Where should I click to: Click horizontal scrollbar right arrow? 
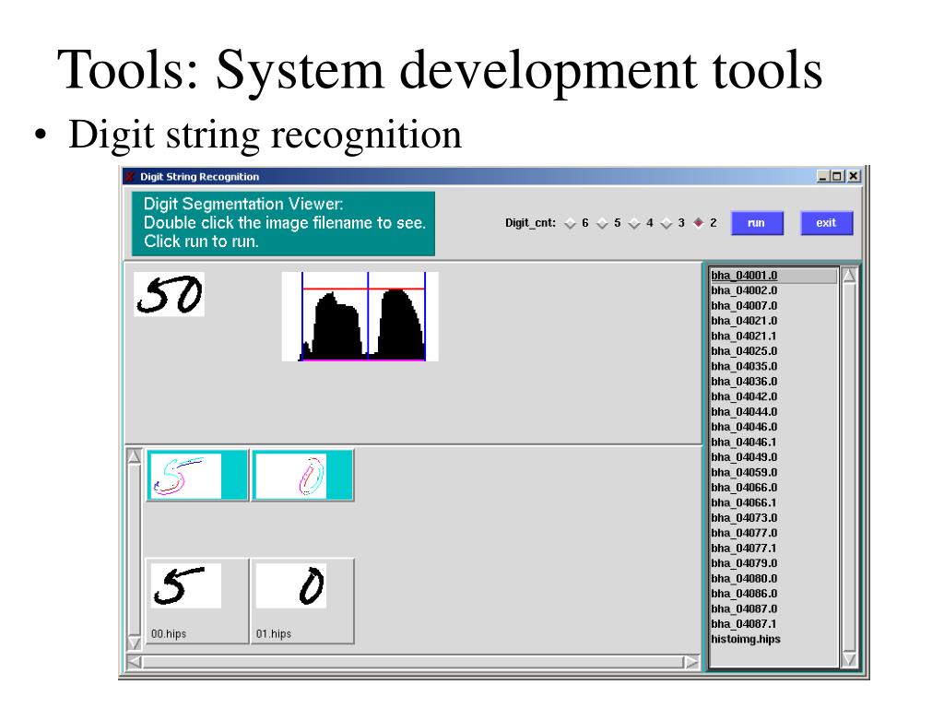click(691, 662)
